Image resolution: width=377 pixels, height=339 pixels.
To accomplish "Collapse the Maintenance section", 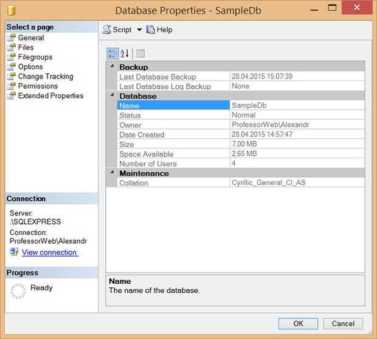I will point(111,173).
